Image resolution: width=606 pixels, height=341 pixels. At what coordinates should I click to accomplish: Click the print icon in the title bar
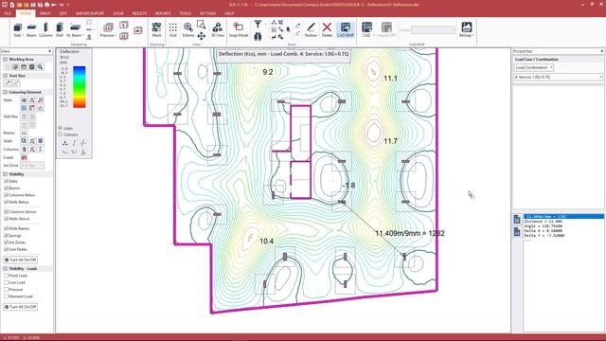pos(47,5)
